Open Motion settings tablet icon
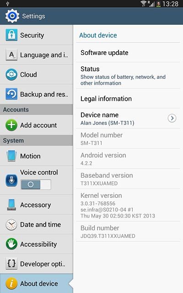 (11, 156)
